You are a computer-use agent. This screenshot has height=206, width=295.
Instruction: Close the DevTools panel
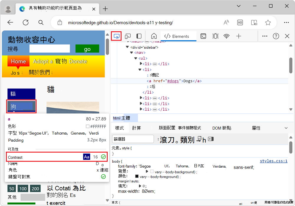click(x=287, y=36)
